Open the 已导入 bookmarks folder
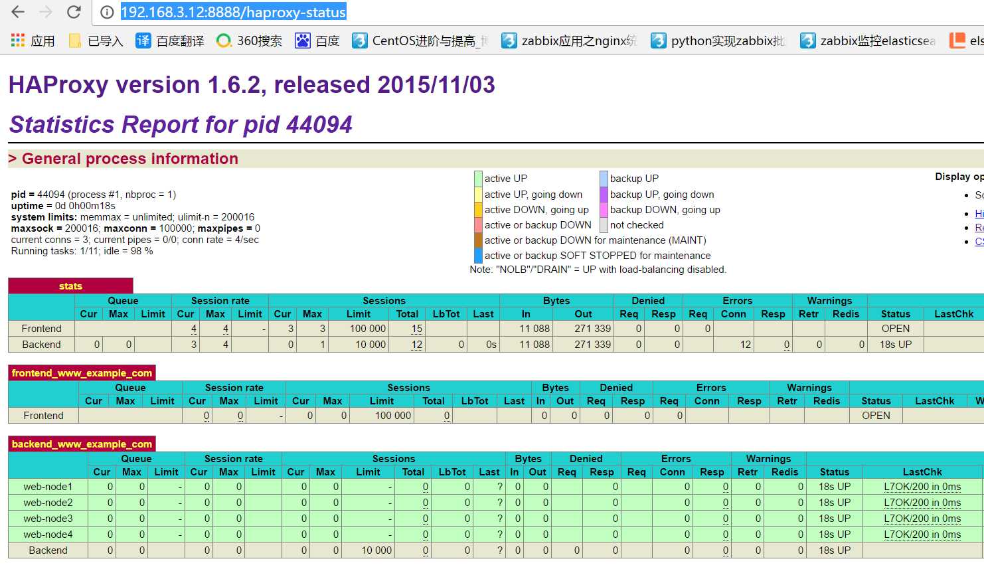 tap(96, 41)
